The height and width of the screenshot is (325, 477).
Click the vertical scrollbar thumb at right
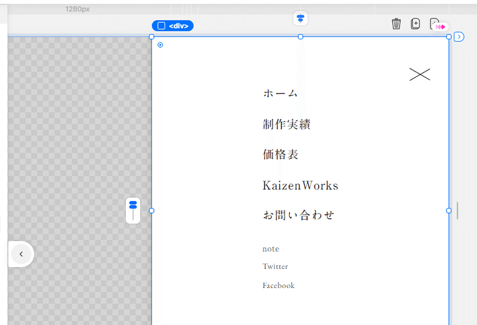coord(457,211)
